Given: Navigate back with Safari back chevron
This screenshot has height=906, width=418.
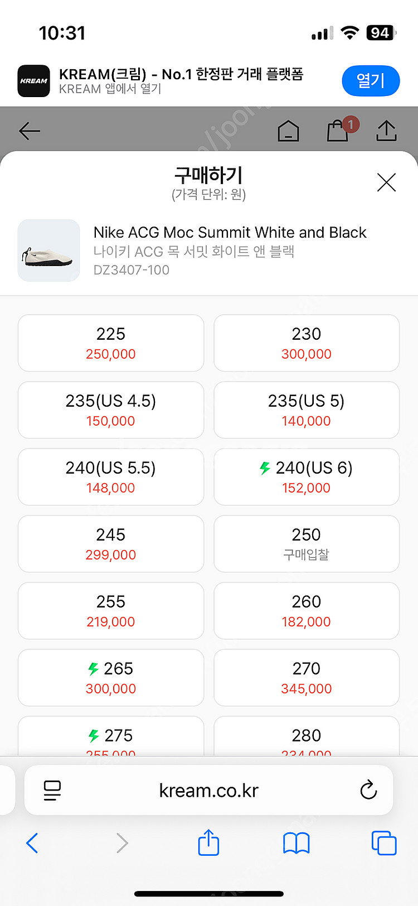Looking at the screenshot, I should pos(32,843).
